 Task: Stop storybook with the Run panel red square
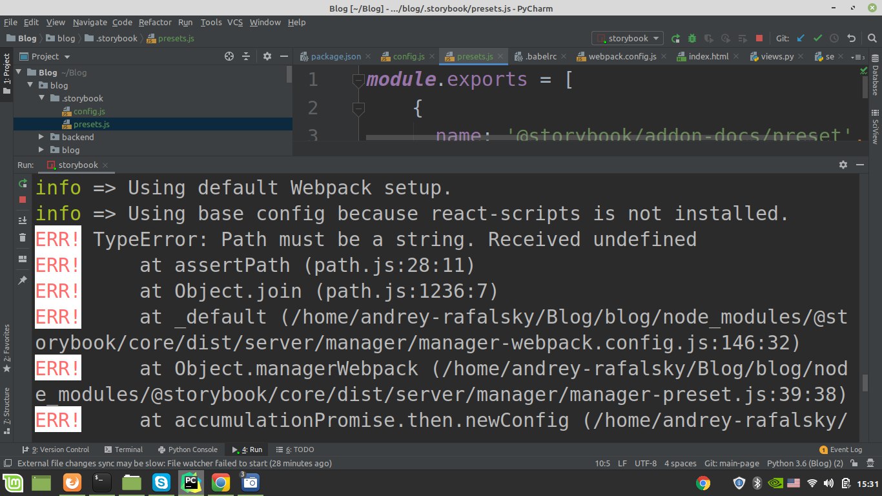pos(23,200)
